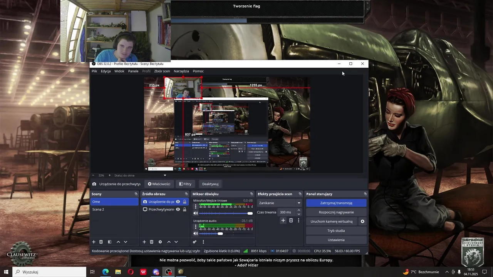Undock the Sceny panel

pyautogui.click(x=136, y=194)
